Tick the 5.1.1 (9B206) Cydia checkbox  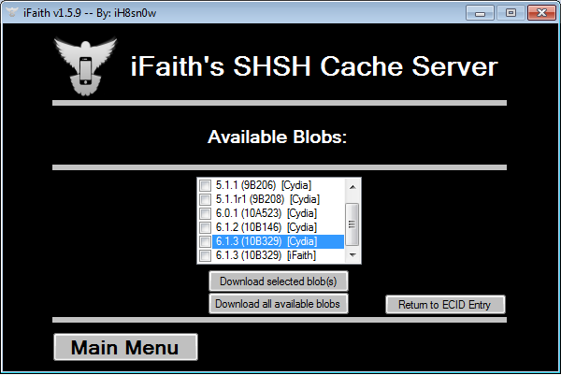[206, 185]
